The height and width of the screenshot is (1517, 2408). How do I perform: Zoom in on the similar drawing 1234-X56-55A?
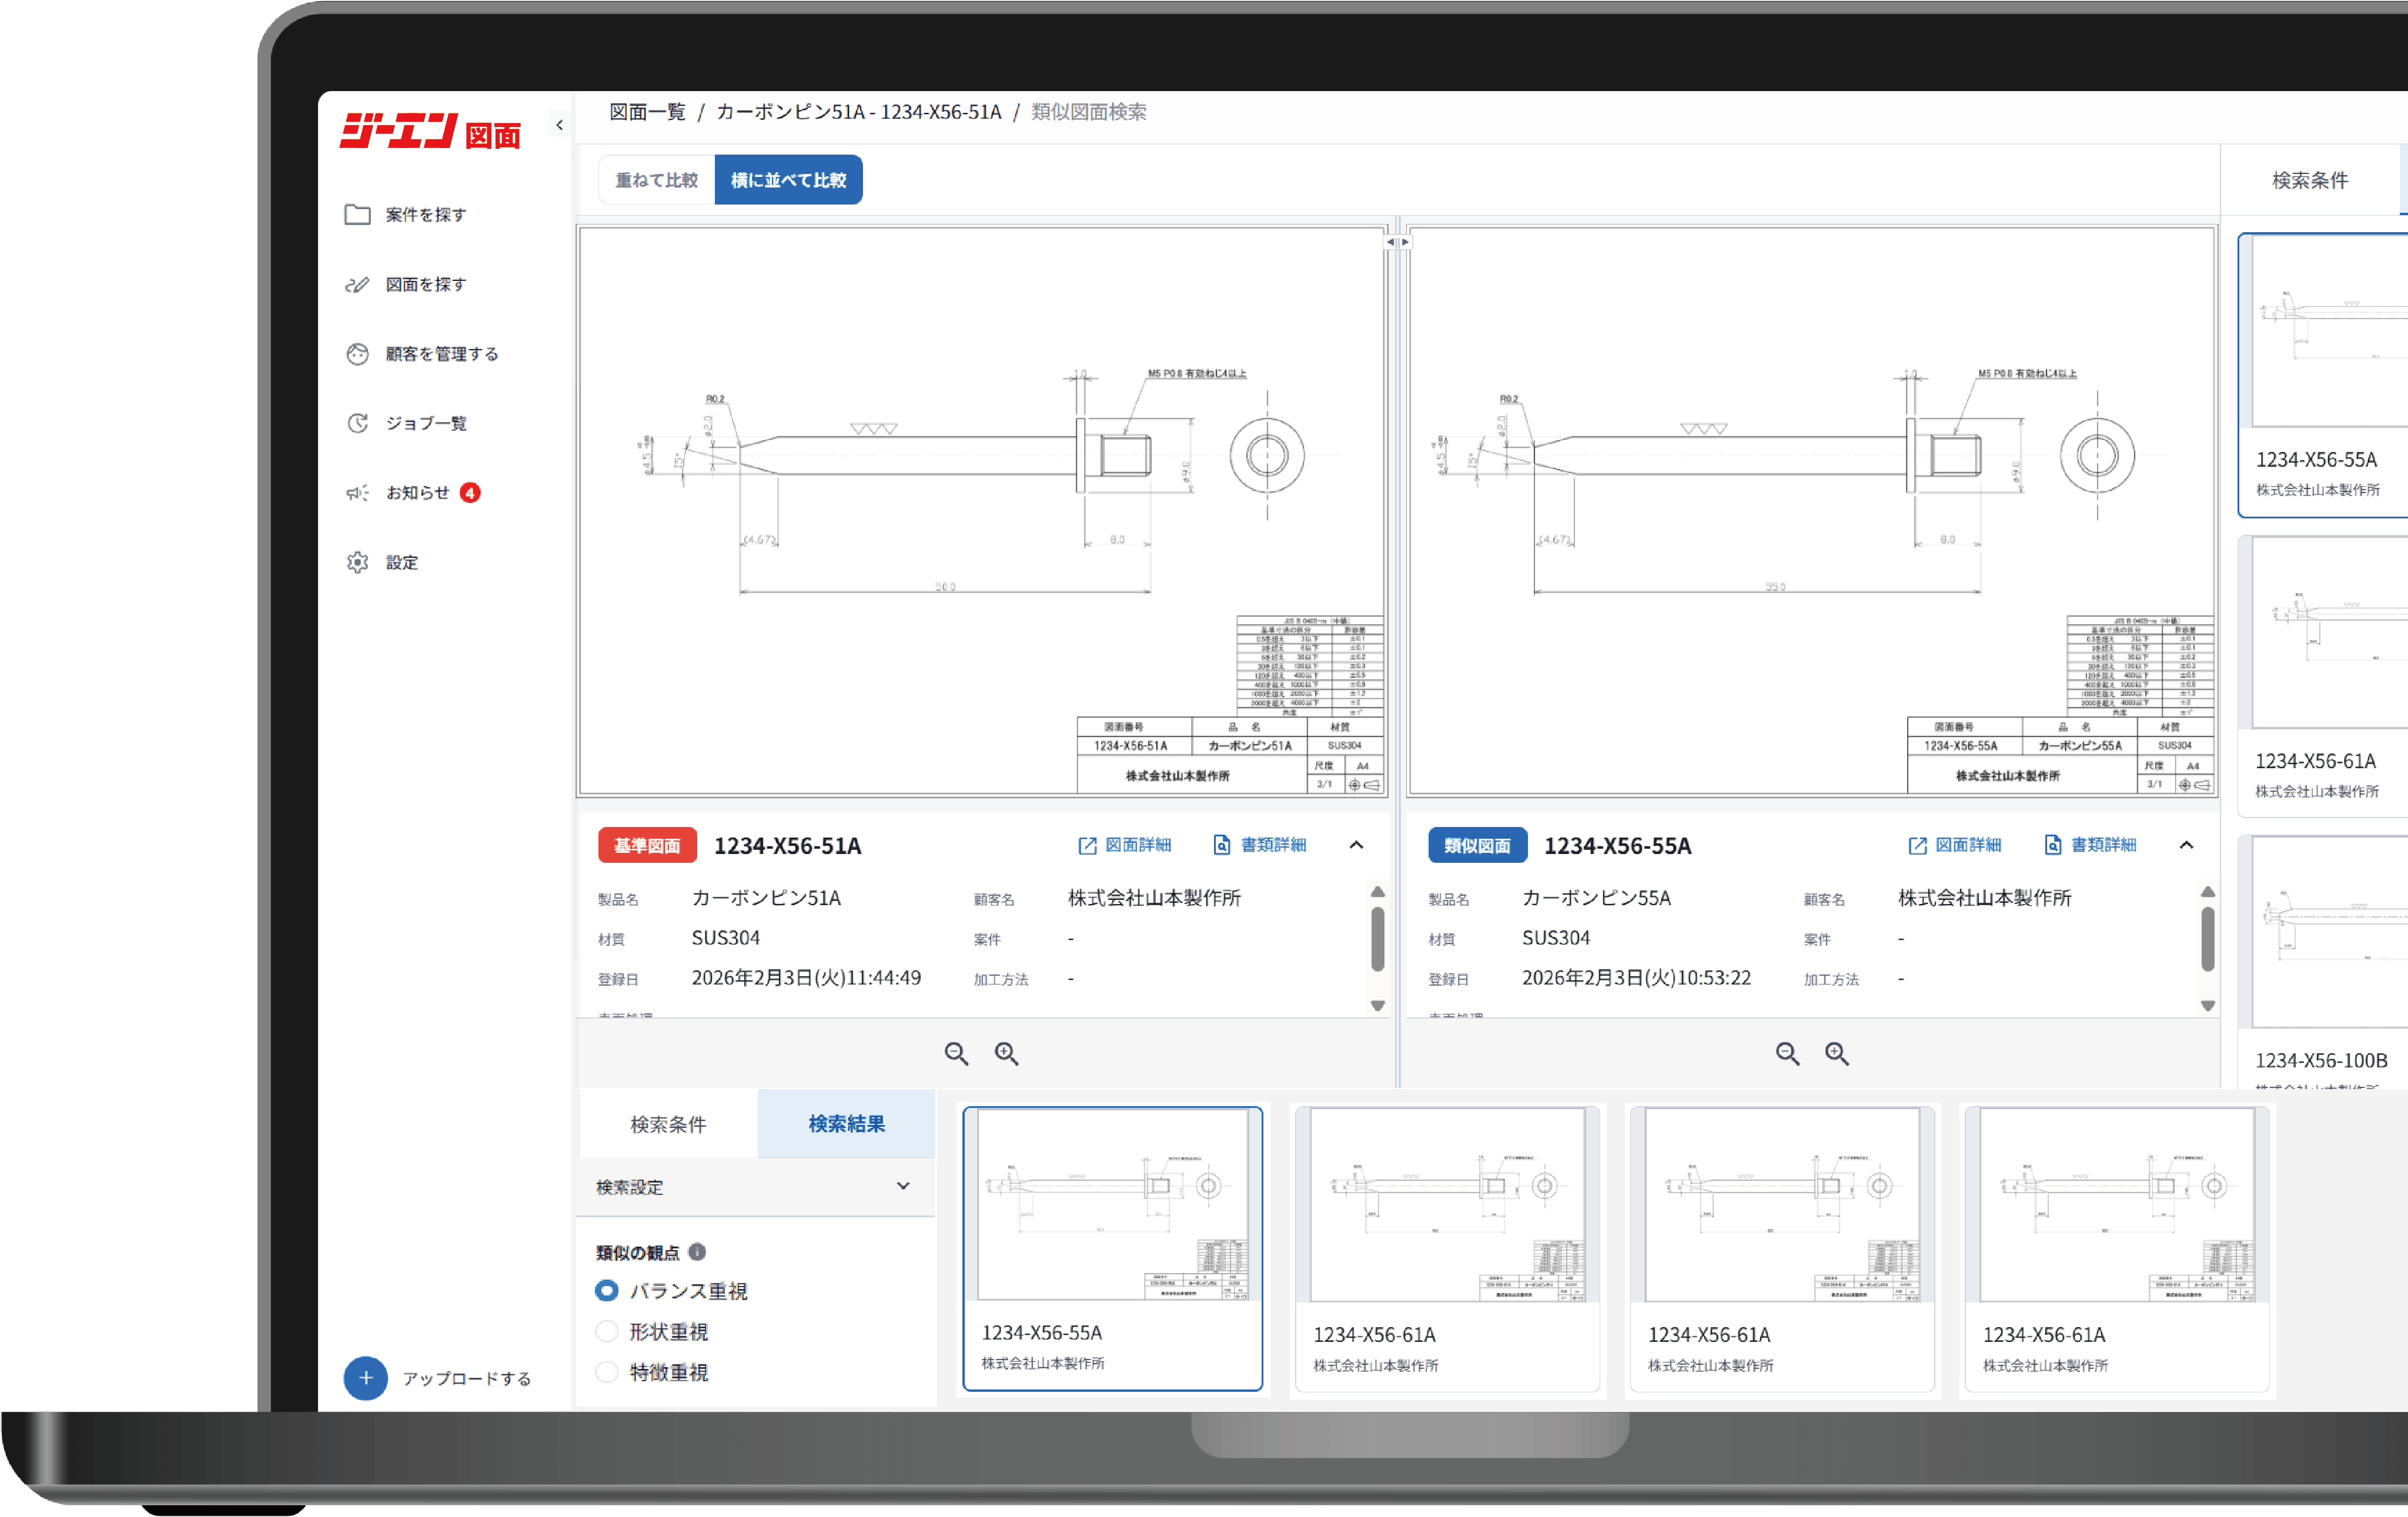click(1837, 1053)
